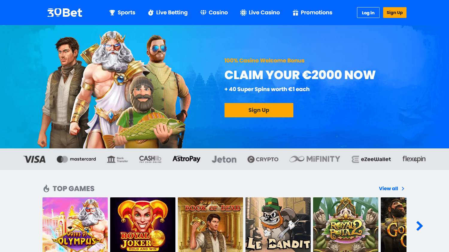Click the VISA payment logo
The width and height of the screenshot is (449, 252).
[x=34, y=159]
